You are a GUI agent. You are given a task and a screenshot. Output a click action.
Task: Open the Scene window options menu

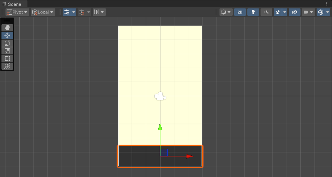pyautogui.click(x=327, y=4)
